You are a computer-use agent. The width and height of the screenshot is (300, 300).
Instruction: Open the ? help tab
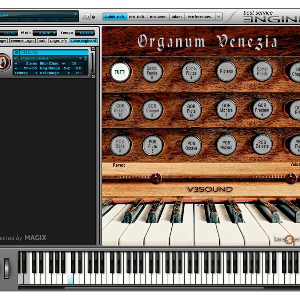pos(218,17)
